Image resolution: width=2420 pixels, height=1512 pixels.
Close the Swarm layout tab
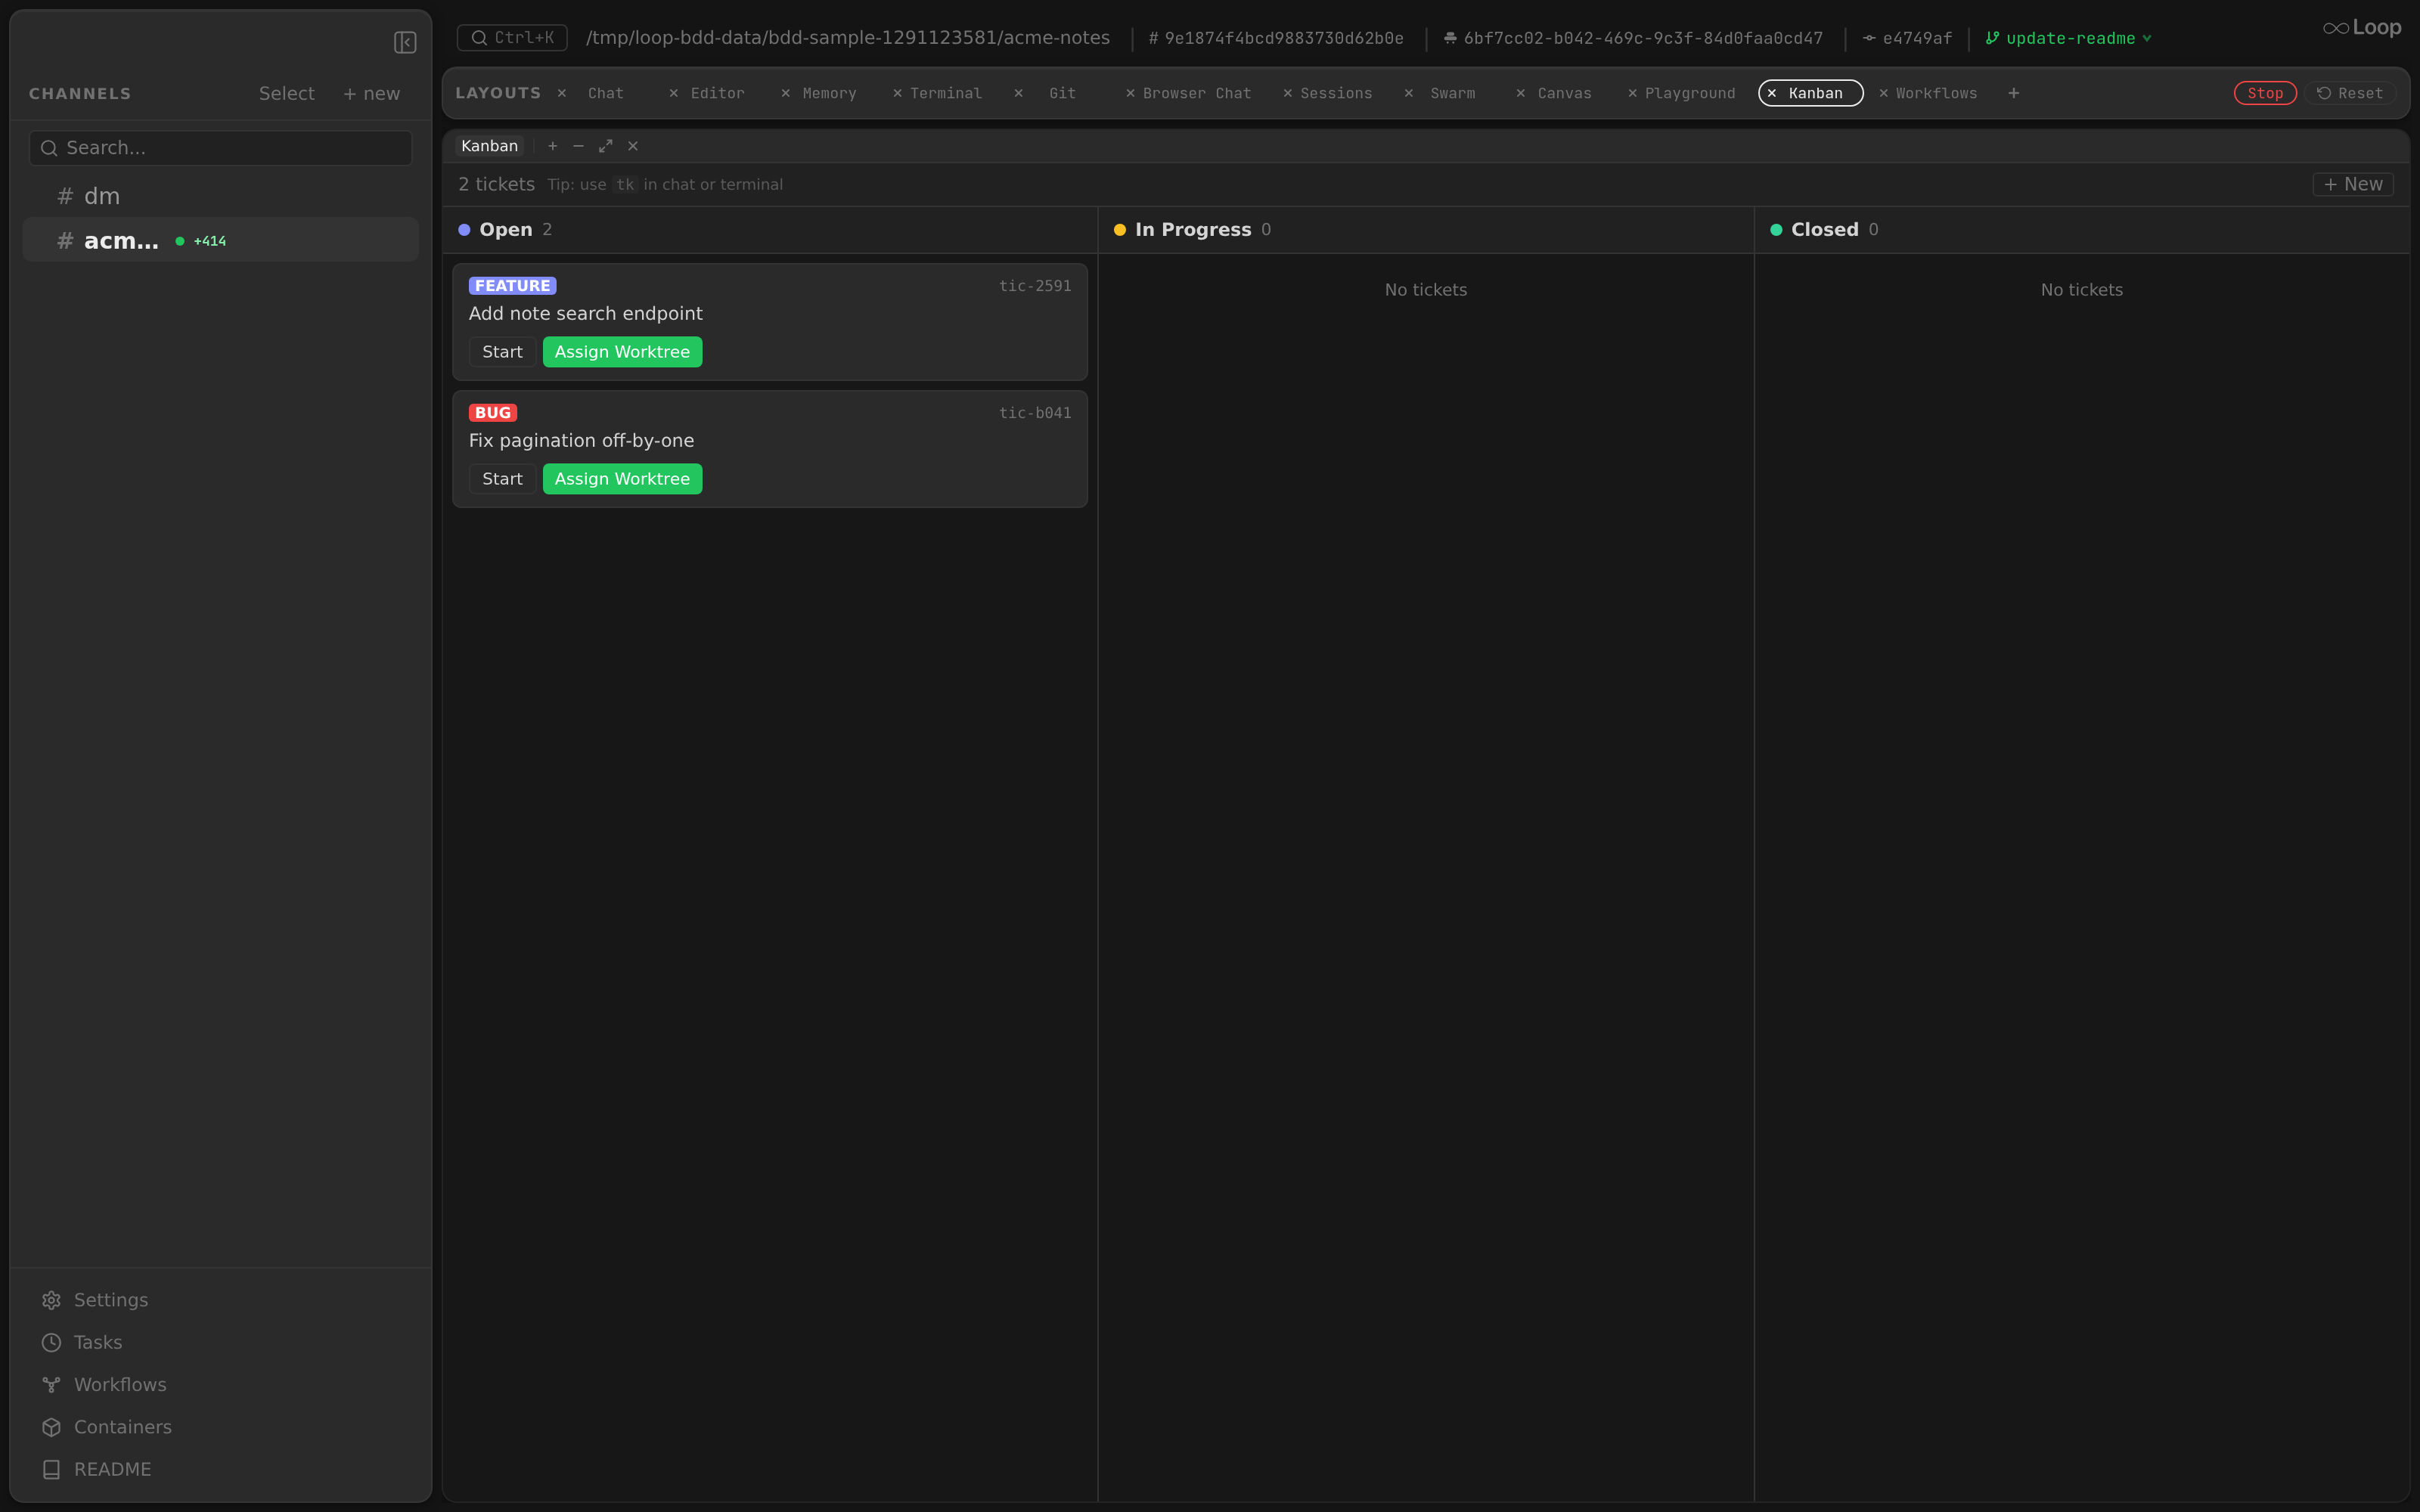tap(1409, 93)
